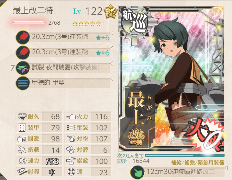
Task: Click the Kouhyouteki torpedo equipment icon
Action: click(23, 83)
